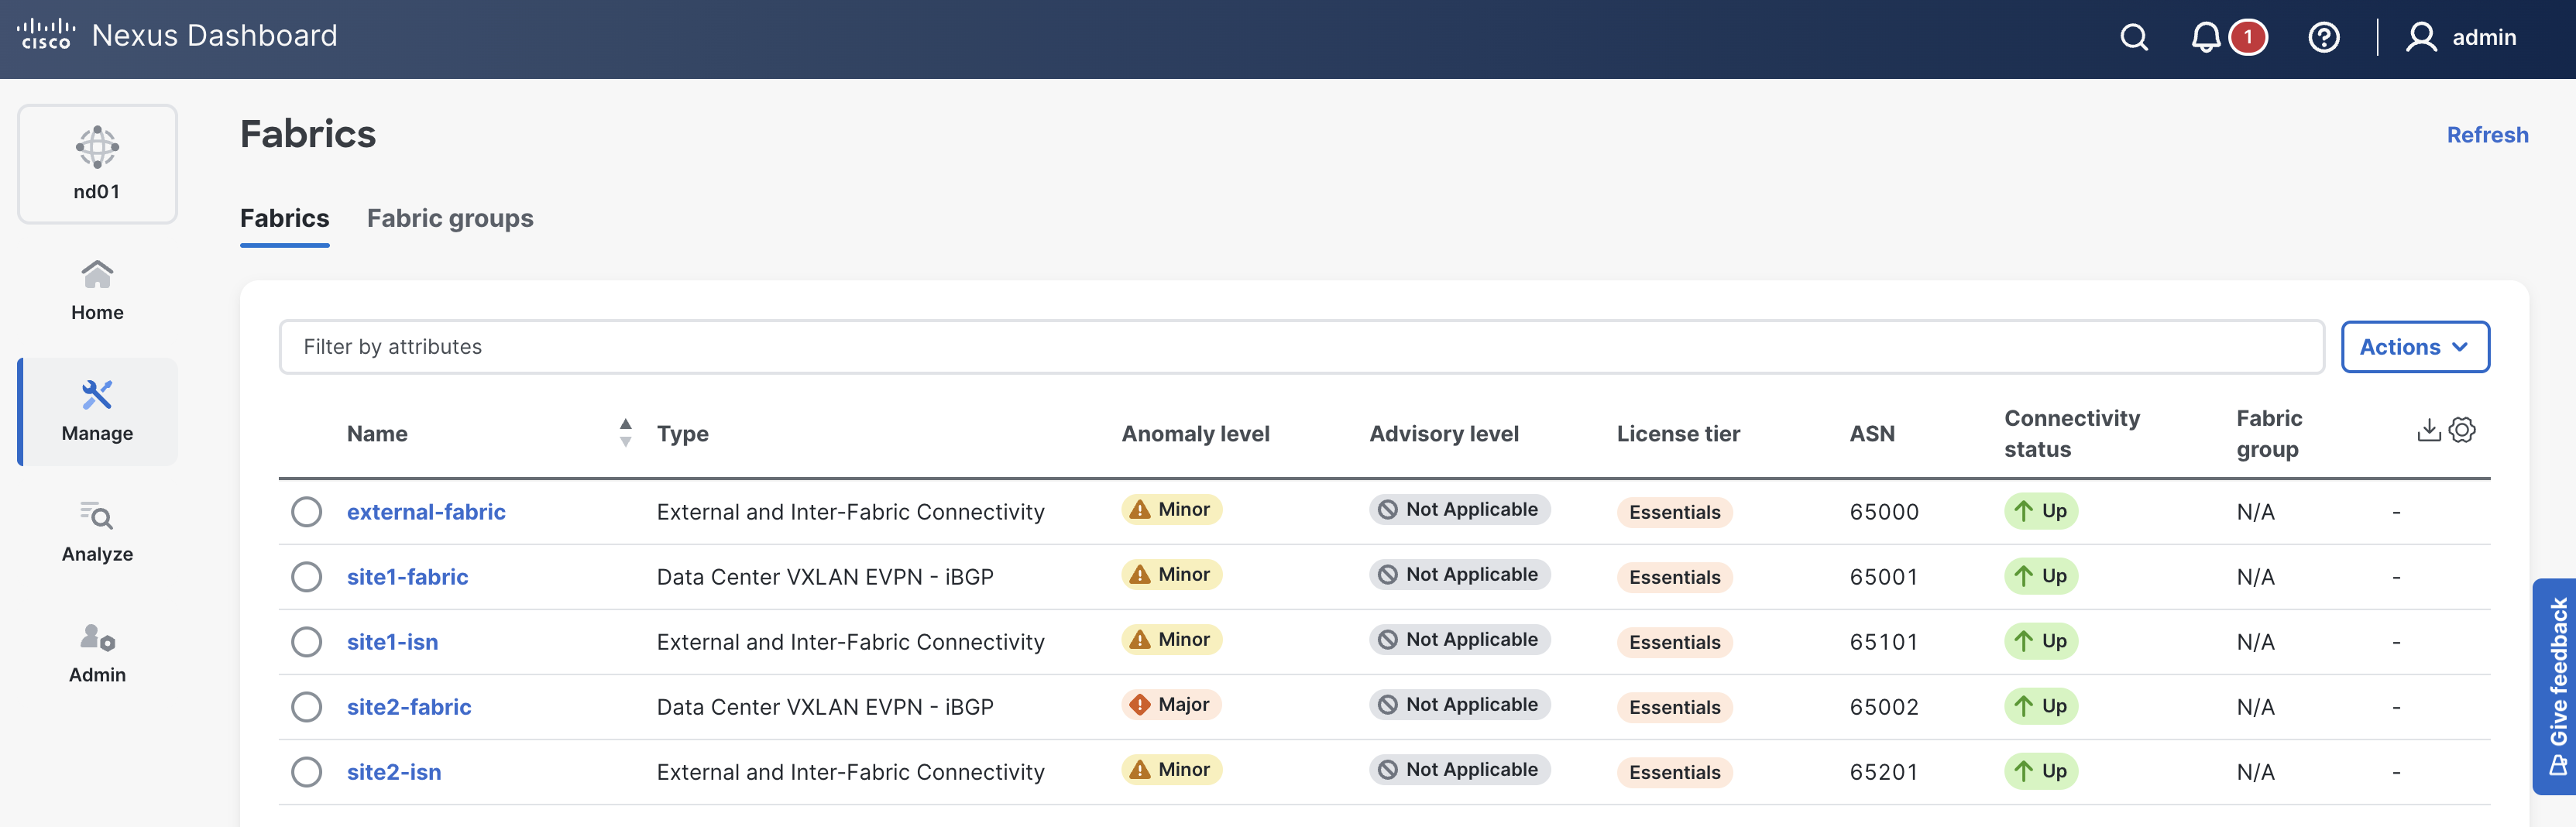Switch to the Fabric groups tab
2576x827 pixels.
pyautogui.click(x=450, y=218)
